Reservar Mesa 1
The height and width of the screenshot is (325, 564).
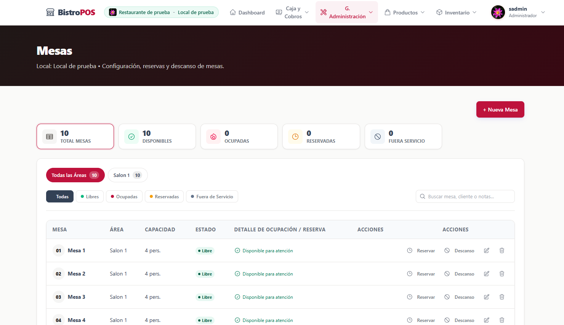[x=421, y=250]
